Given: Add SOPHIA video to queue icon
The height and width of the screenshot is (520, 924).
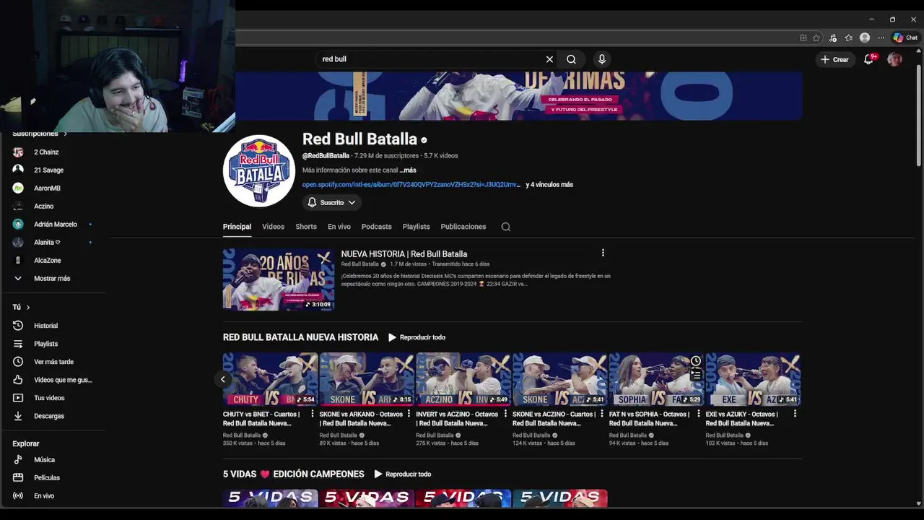Looking at the screenshot, I should [696, 375].
